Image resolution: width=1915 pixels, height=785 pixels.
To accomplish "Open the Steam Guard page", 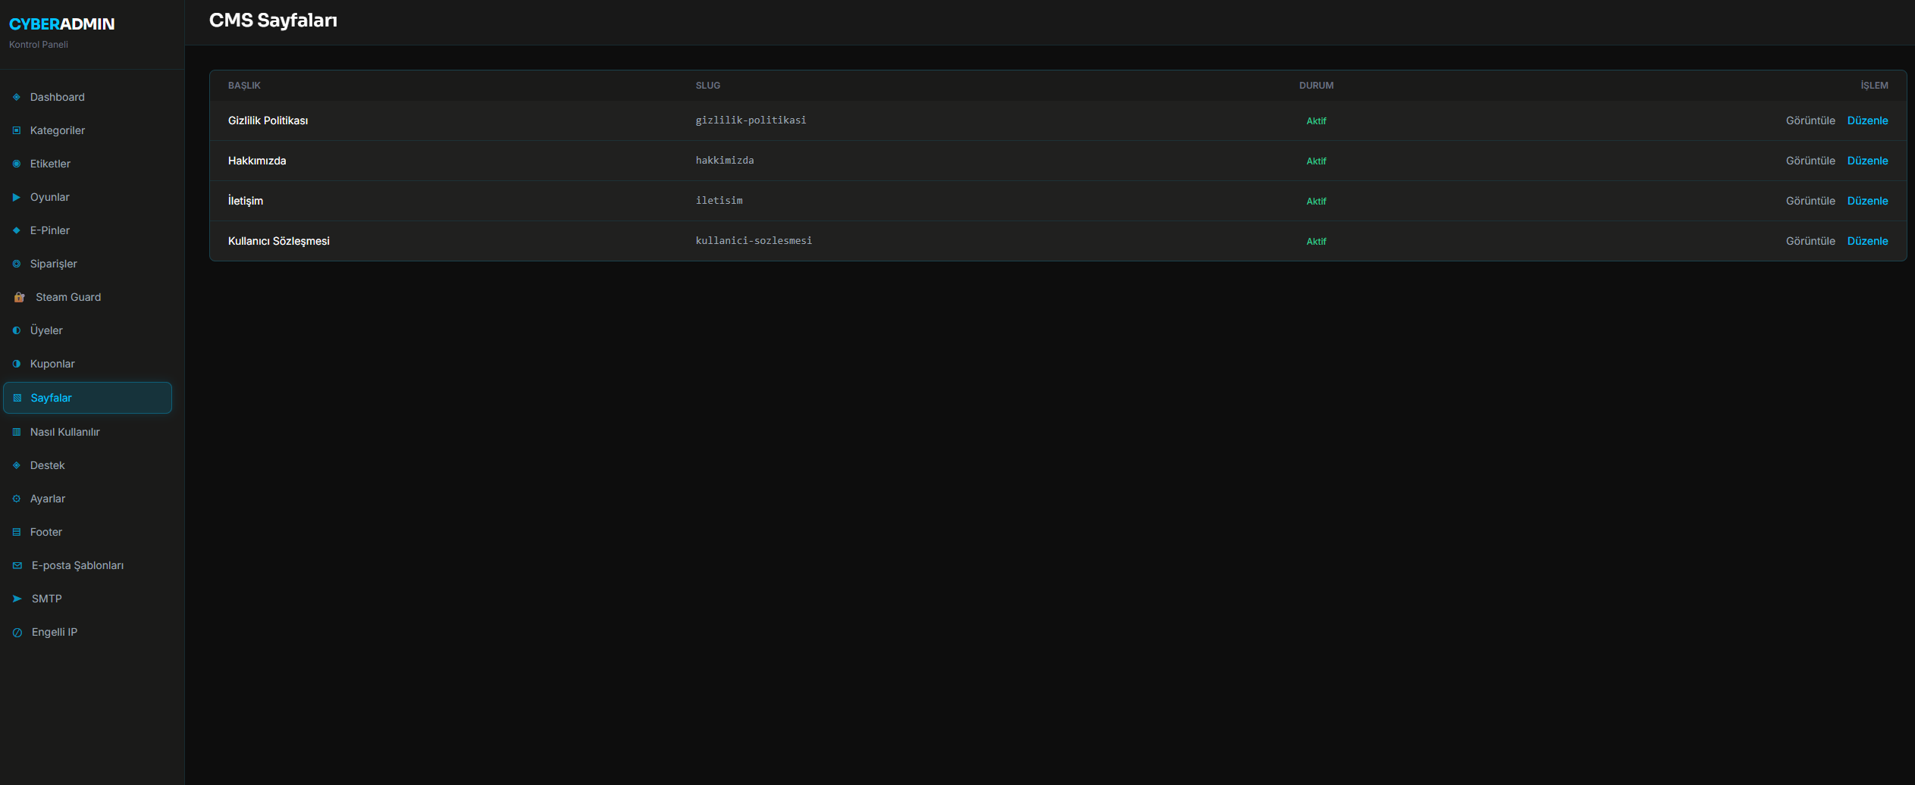I will coord(88,297).
